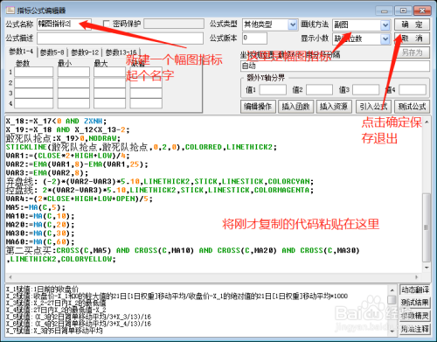Click row 1 参数 name cell
Screen dimensions: 437x342
[x=34, y=72]
